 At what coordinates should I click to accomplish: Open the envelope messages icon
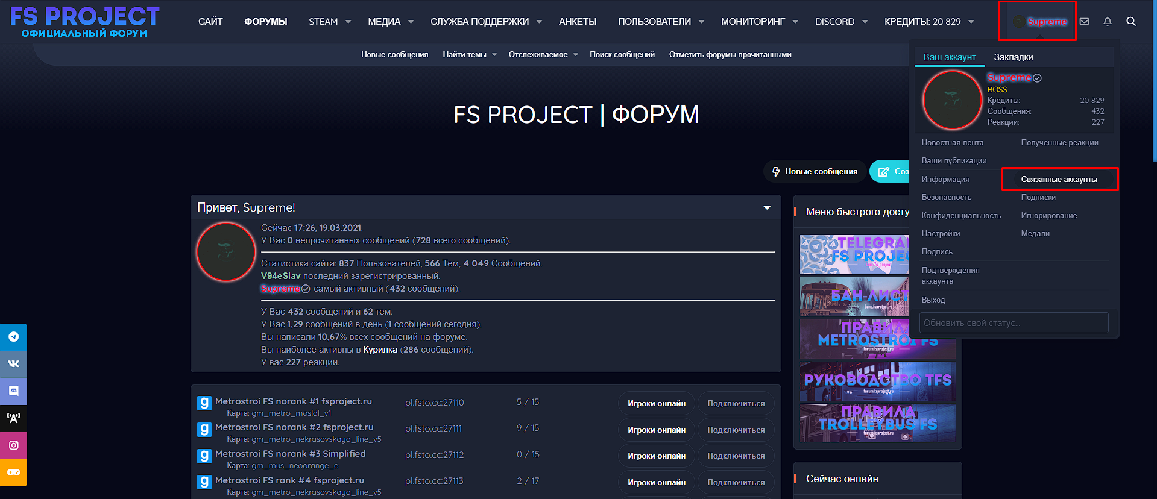(x=1084, y=22)
